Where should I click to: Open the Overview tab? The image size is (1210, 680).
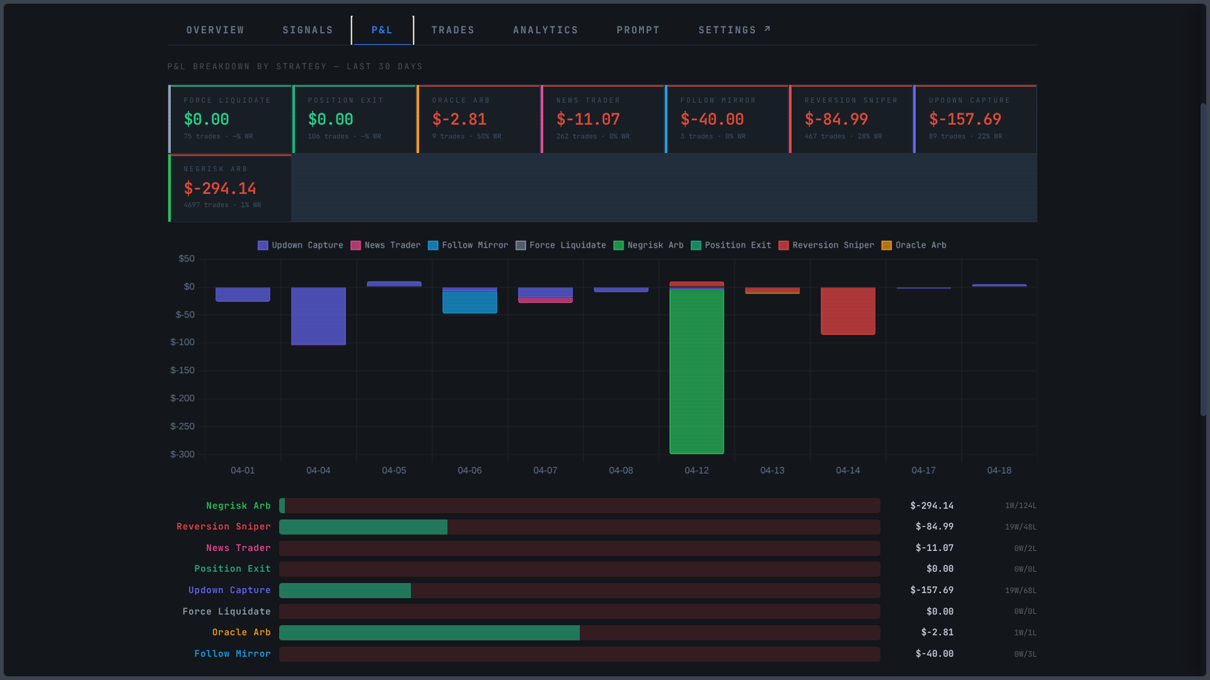pyautogui.click(x=215, y=30)
